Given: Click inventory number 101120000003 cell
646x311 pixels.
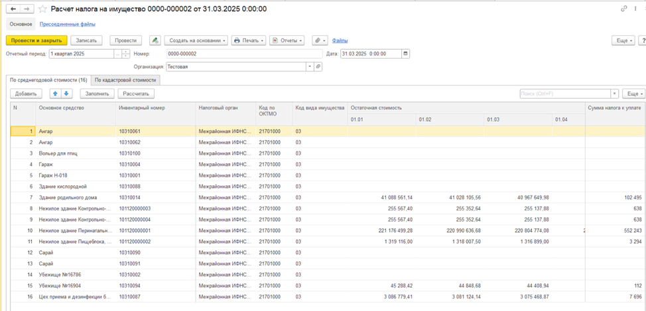Looking at the screenshot, I should pyautogui.click(x=156, y=208).
